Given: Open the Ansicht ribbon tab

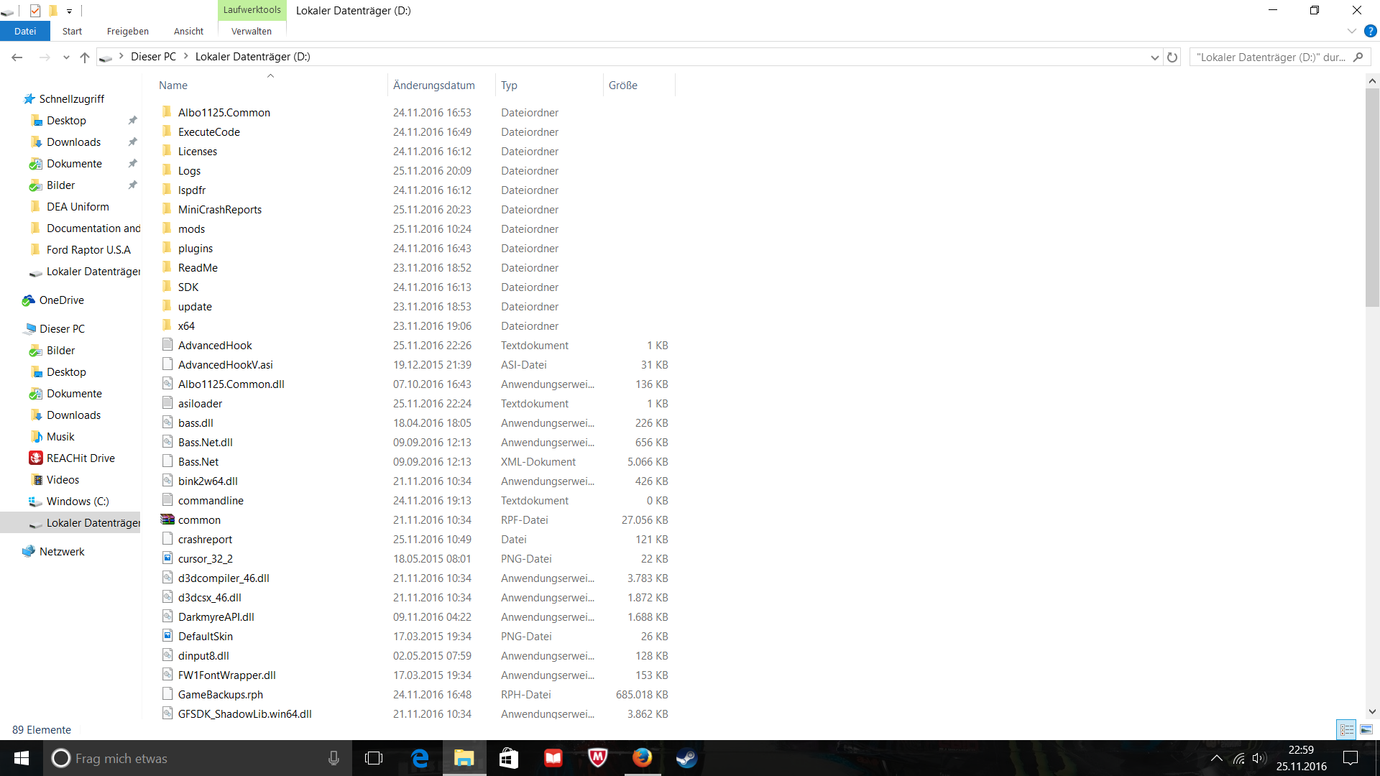Looking at the screenshot, I should click(x=188, y=32).
